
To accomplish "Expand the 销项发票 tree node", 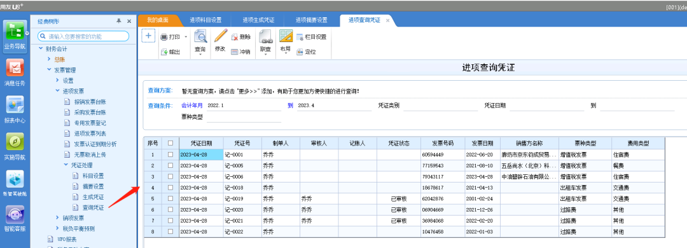I will click(58, 217).
